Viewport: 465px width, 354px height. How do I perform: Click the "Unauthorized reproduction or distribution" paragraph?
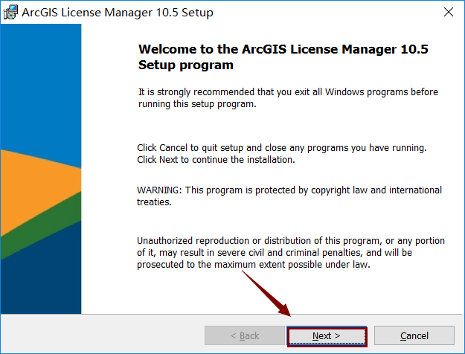click(x=291, y=240)
